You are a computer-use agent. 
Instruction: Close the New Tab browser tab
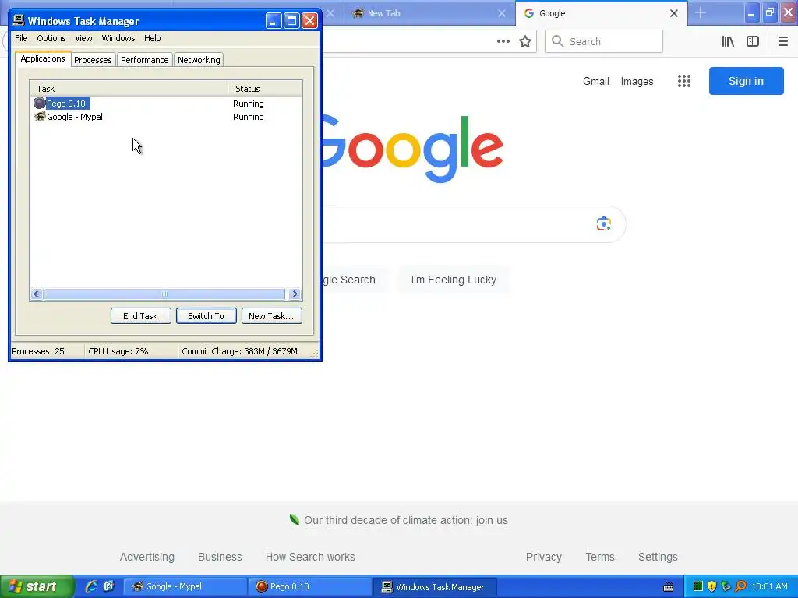(x=502, y=13)
